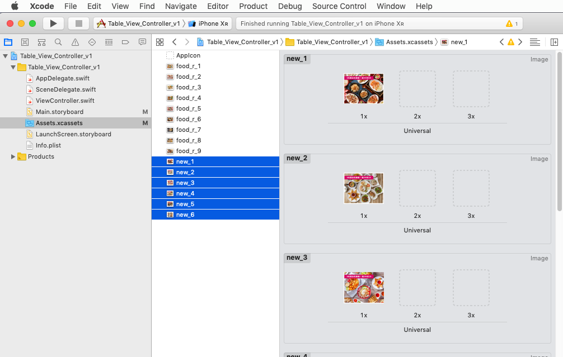Viewport: 563px width, 357px height.
Task: Open the Project navigator tab
Action: (8, 42)
